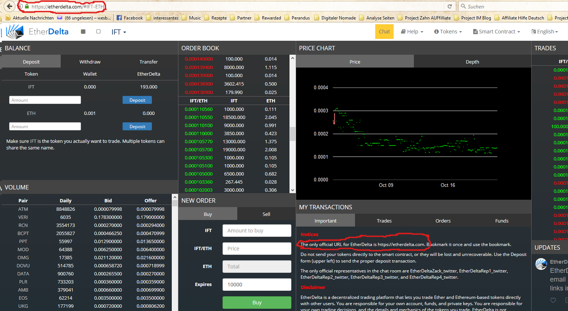Open the IFT token dropdown
This screenshot has height=311, width=568.
(118, 32)
